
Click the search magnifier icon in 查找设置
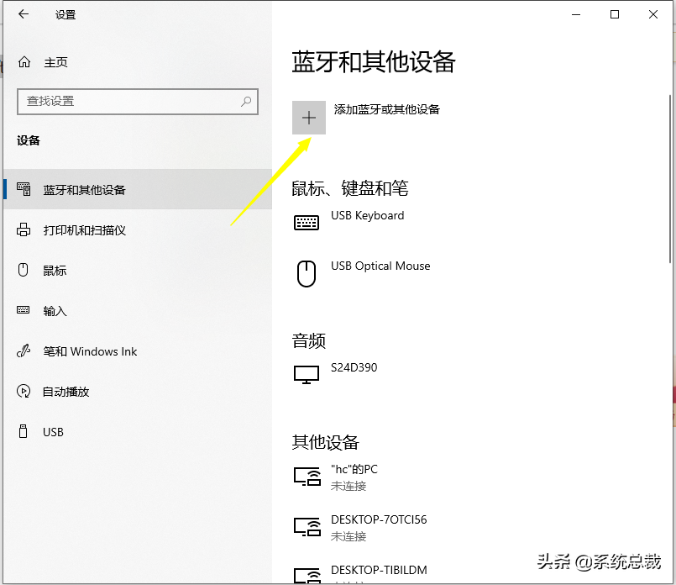point(246,101)
